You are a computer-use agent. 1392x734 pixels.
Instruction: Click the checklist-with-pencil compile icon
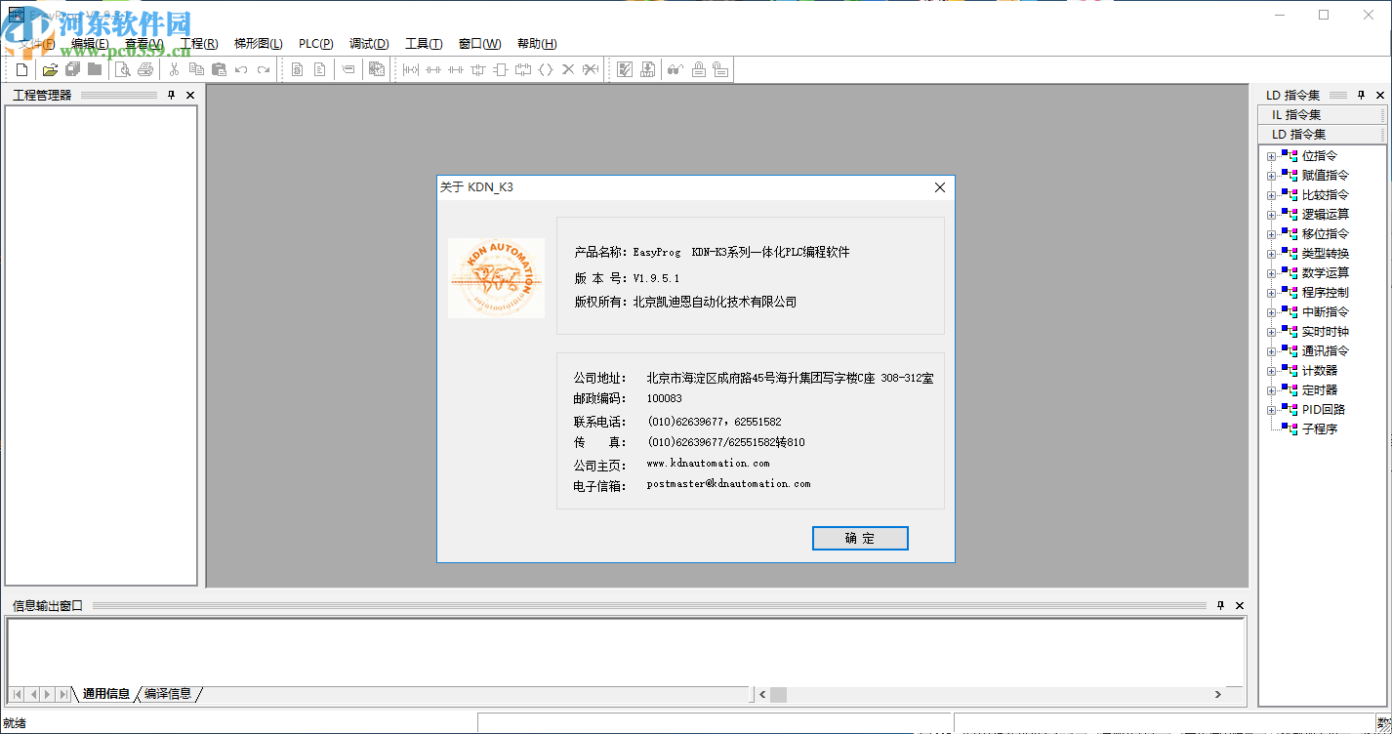625,69
